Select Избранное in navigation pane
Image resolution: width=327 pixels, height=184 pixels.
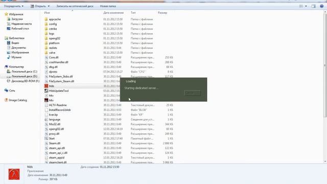16,14
